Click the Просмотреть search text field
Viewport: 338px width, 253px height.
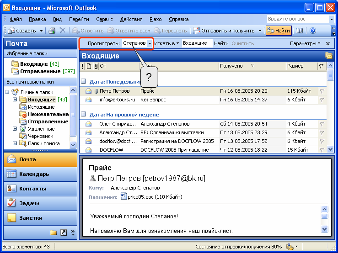(x=135, y=43)
